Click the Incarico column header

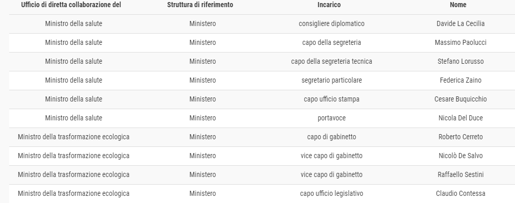coord(329,5)
